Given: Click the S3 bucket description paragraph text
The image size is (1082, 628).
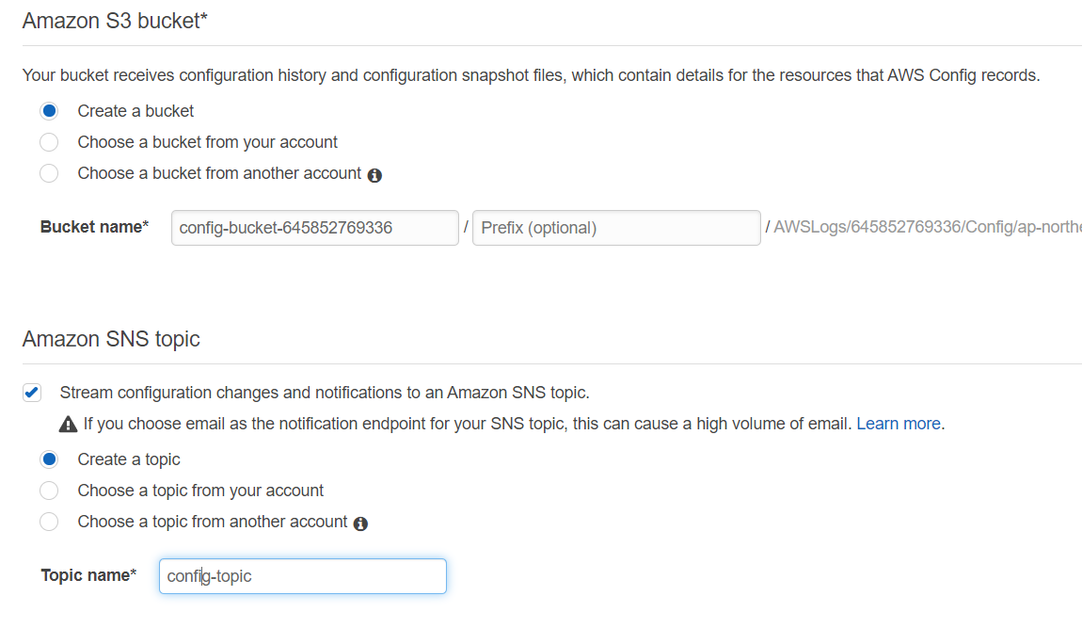Looking at the screenshot, I should [x=531, y=75].
